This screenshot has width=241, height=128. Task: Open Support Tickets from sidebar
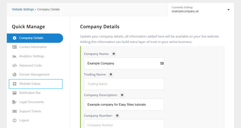pos(30,111)
